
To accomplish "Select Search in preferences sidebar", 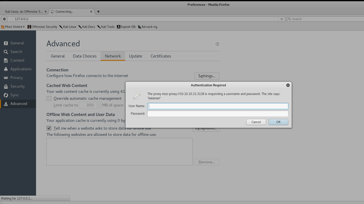I will point(18,52).
